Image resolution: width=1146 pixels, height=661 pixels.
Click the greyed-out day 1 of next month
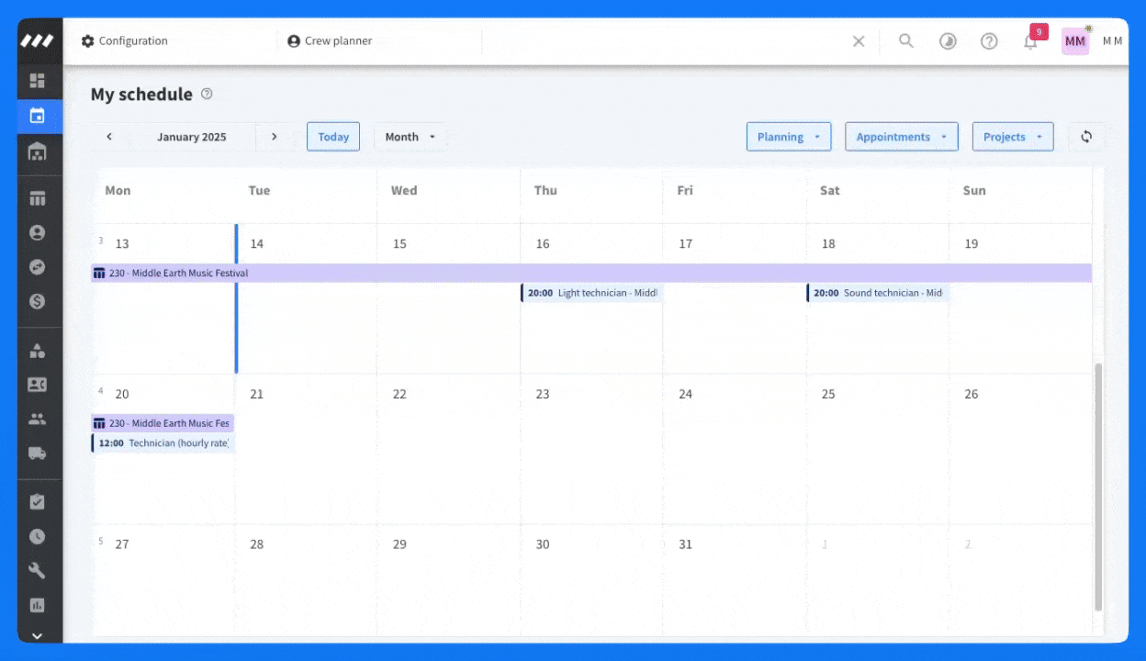click(825, 544)
